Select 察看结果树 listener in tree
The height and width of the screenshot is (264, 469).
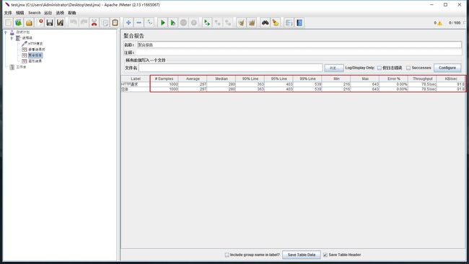coord(37,49)
